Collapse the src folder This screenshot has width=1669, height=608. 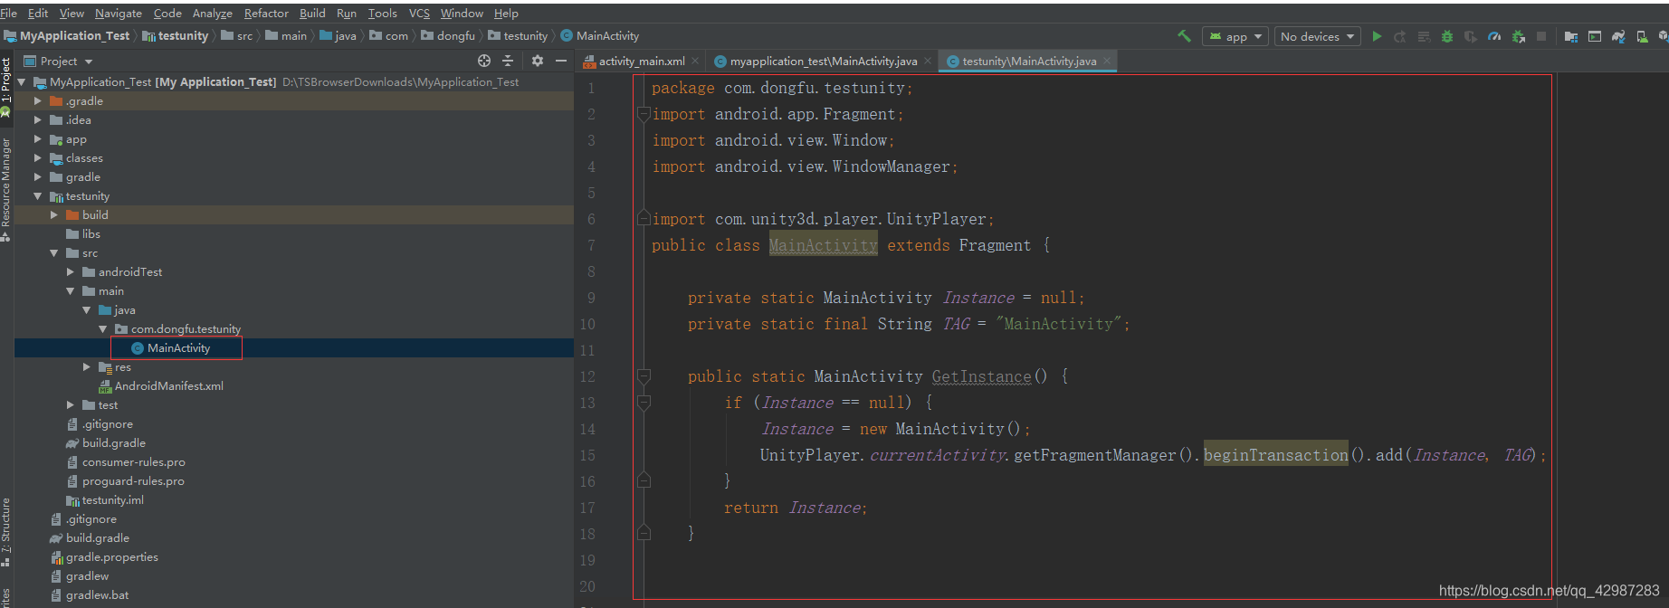(x=54, y=253)
